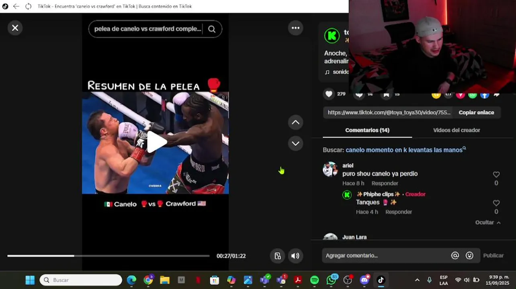516x289 pixels.
Task: Reload the page with the refresh icon
Action: pos(28,6)
